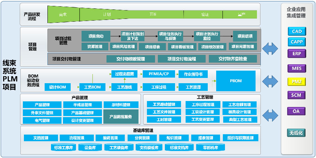Select 交付物齐套检查 box
Image resolution: width=316 pixels, height=158 pixels.
233,59
